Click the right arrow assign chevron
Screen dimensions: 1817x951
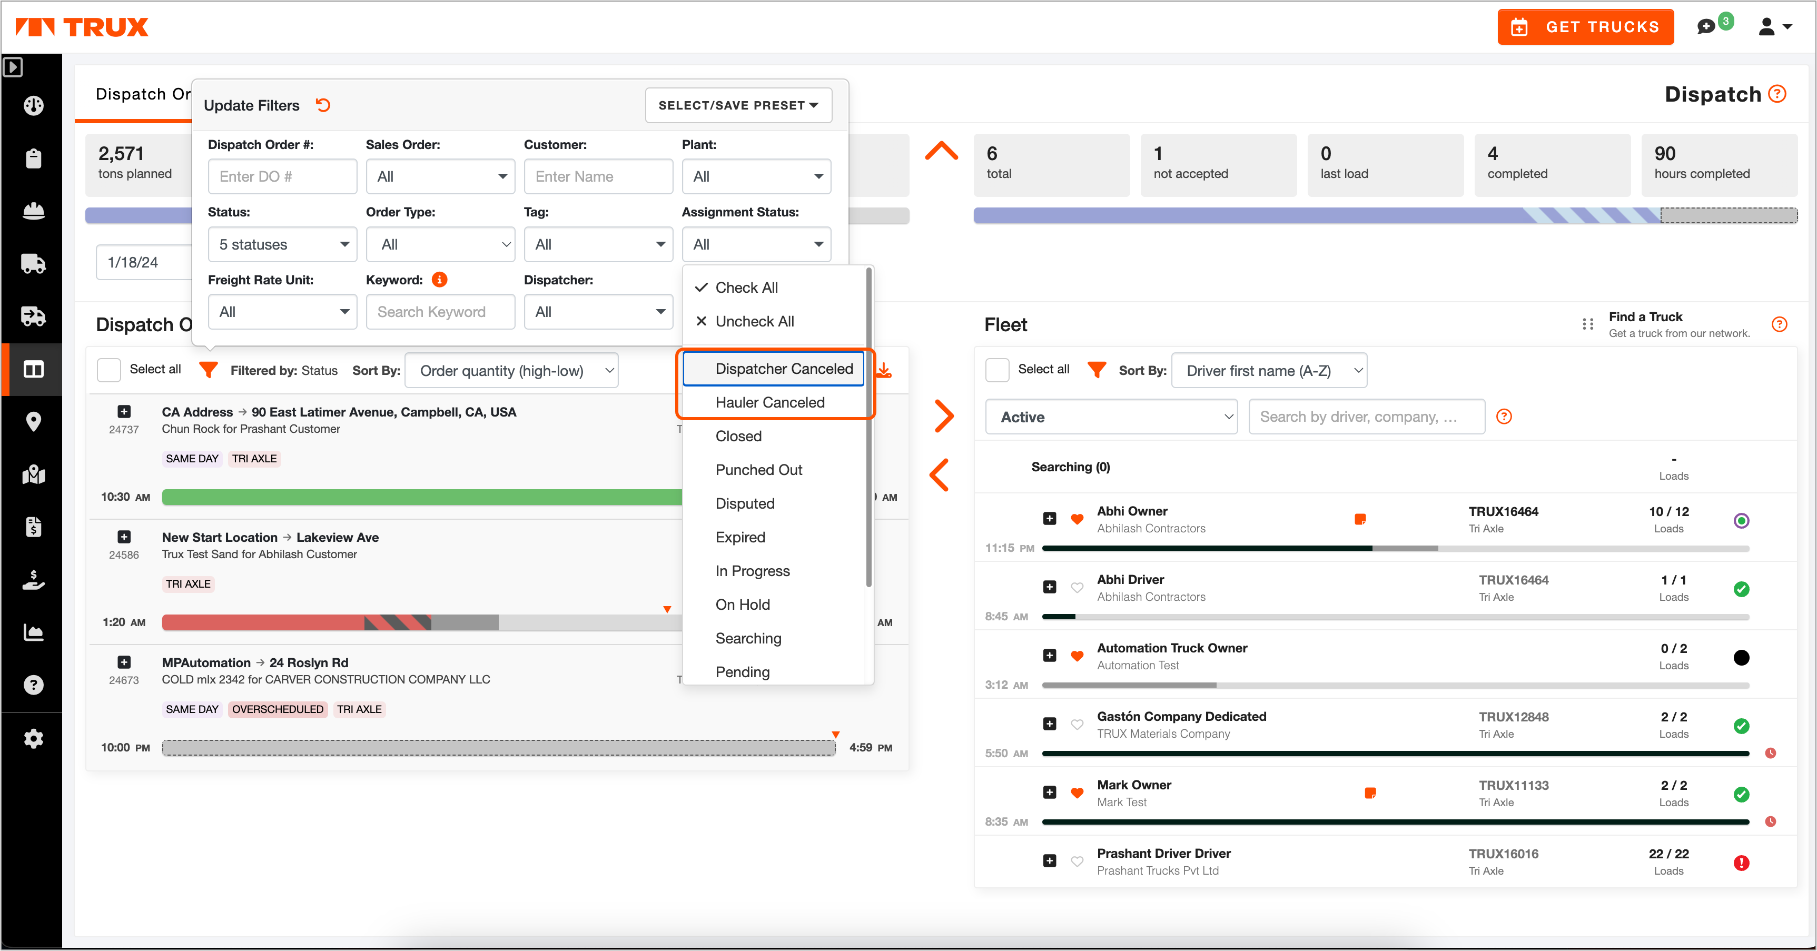[x=944, y=416]
